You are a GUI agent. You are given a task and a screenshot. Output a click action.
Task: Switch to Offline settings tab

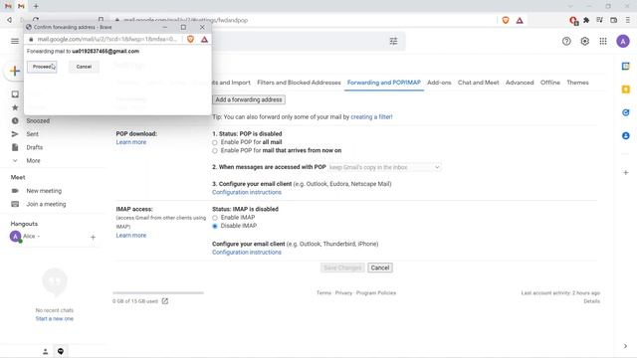(x=550, y=83)
